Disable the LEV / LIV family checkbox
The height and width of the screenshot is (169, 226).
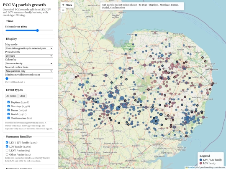[x=7, y=142]
